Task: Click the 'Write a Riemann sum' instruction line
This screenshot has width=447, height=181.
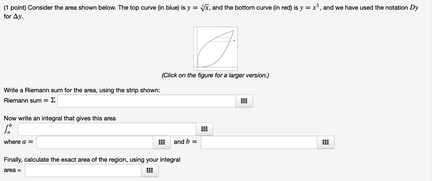Action: (82, 90)
